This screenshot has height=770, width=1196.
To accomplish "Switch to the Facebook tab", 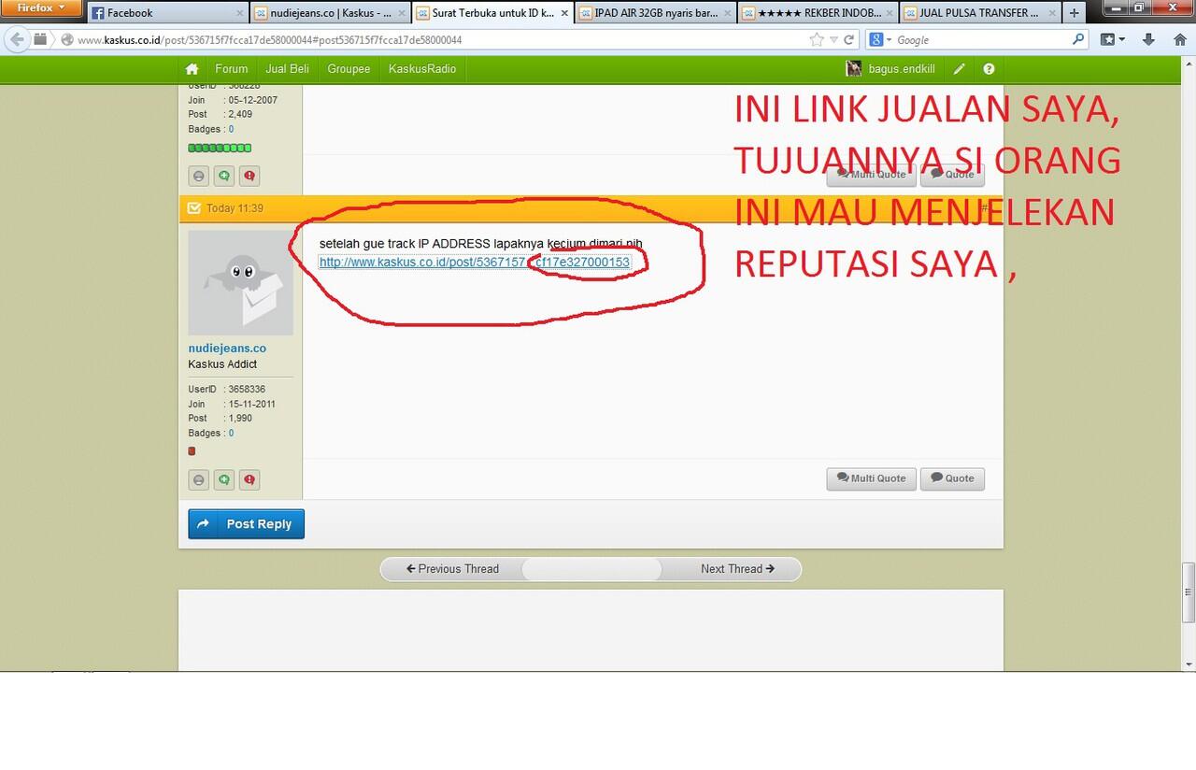I will pyautogui.click(x=168, y=13).
